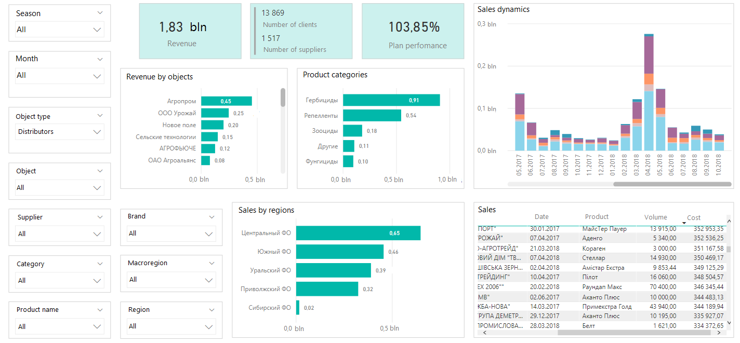The height and width of the screenshot is (343, 740).
Task: Select the Гербициды product category bar
Action: (391, 100)
